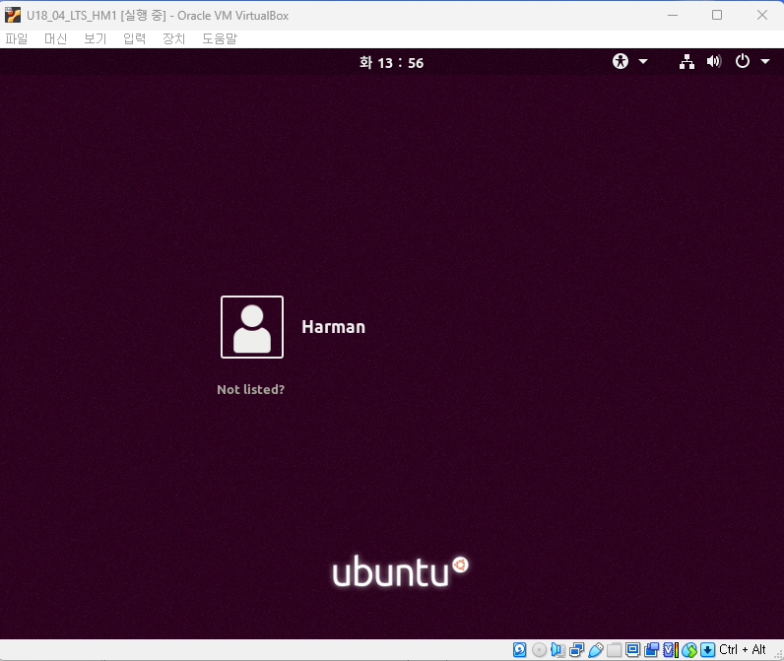The image size is (784, 661).
Task: Open the 보기 menu
Action: [95, 39]
